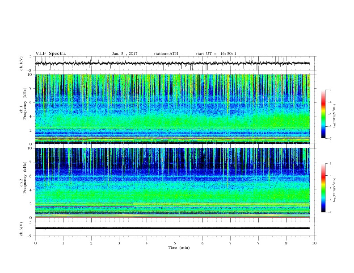Click the '-3' label on upper colorbar

pyautogui.click(x=329, y=90)
